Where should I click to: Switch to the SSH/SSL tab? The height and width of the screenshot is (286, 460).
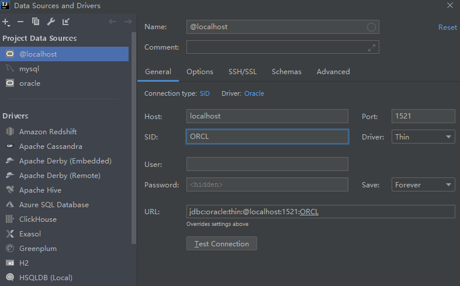coord(242,72)
